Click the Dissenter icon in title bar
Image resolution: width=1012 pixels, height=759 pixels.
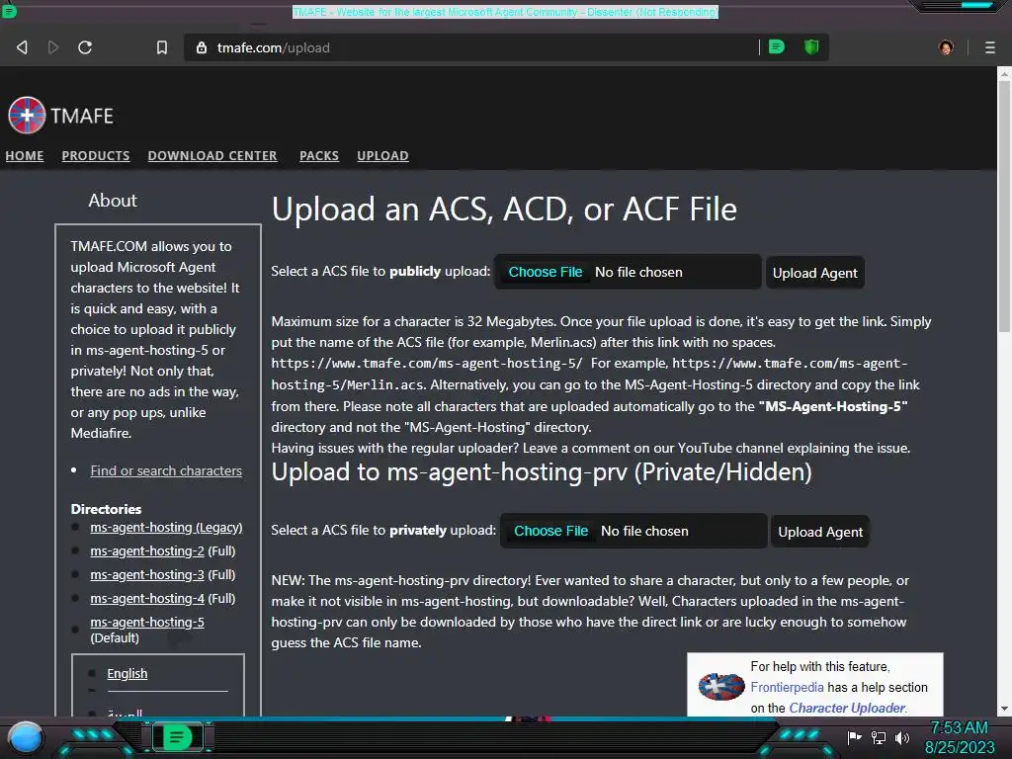pos(9,11)
